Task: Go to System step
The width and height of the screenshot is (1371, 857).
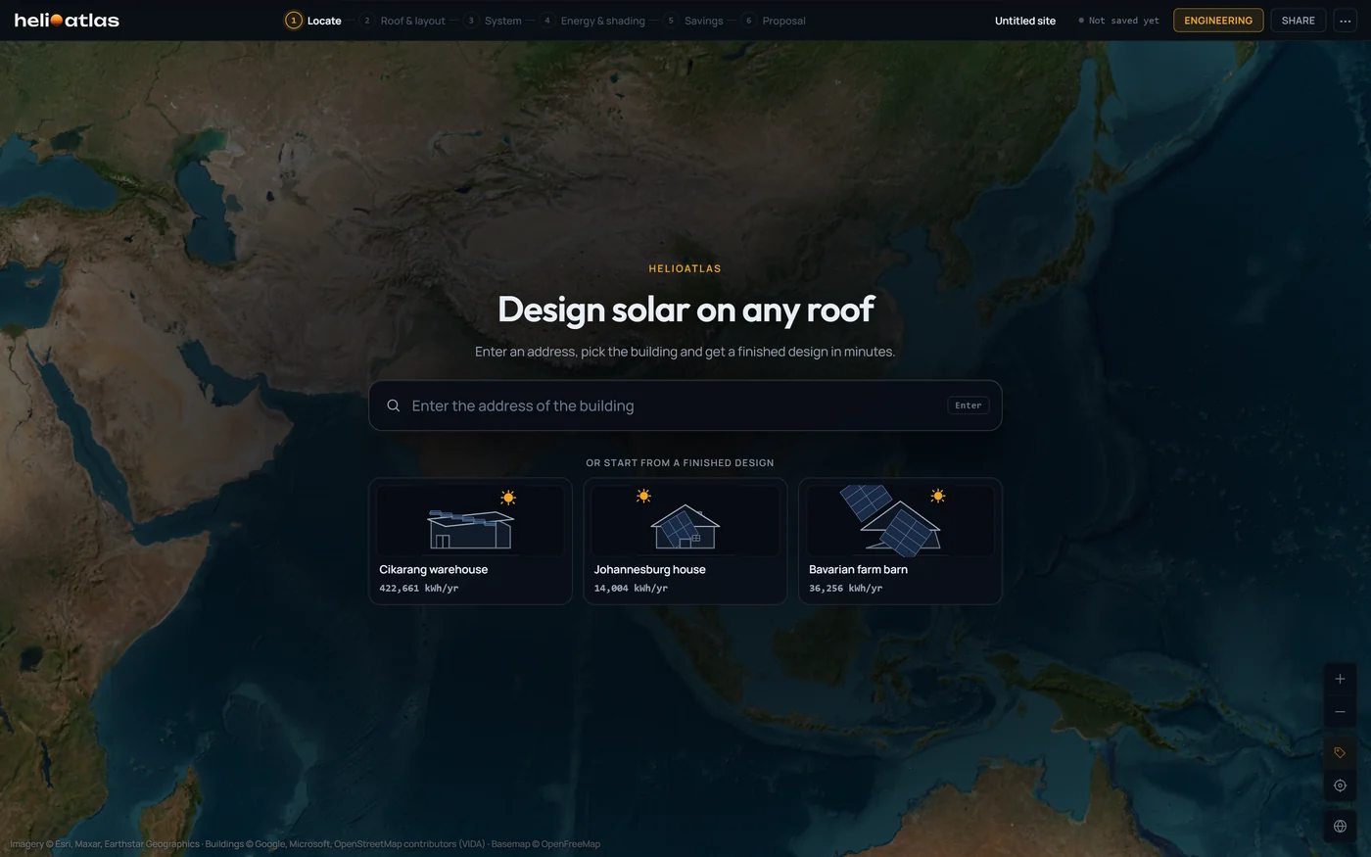Action: (x=493, y=21)
